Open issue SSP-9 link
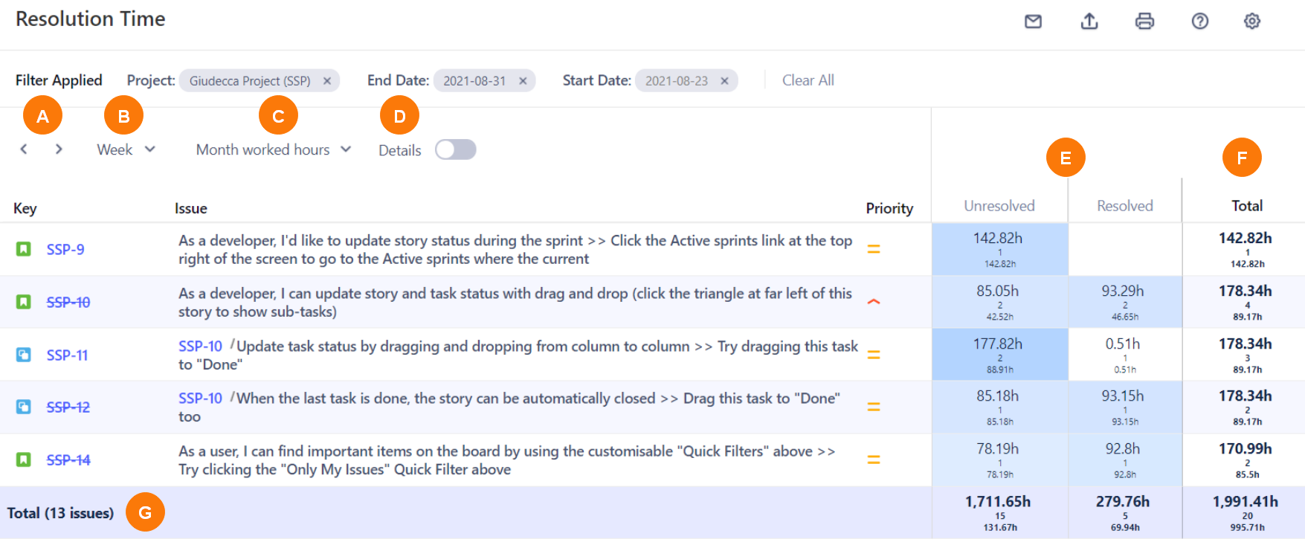This screenshot has height=542, width=1305. click(65, 250)
